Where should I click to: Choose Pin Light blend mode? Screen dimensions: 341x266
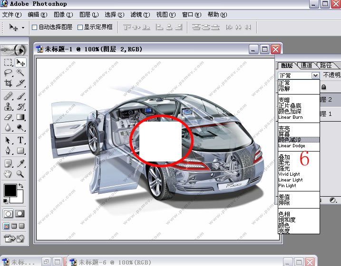pos(287,186)
